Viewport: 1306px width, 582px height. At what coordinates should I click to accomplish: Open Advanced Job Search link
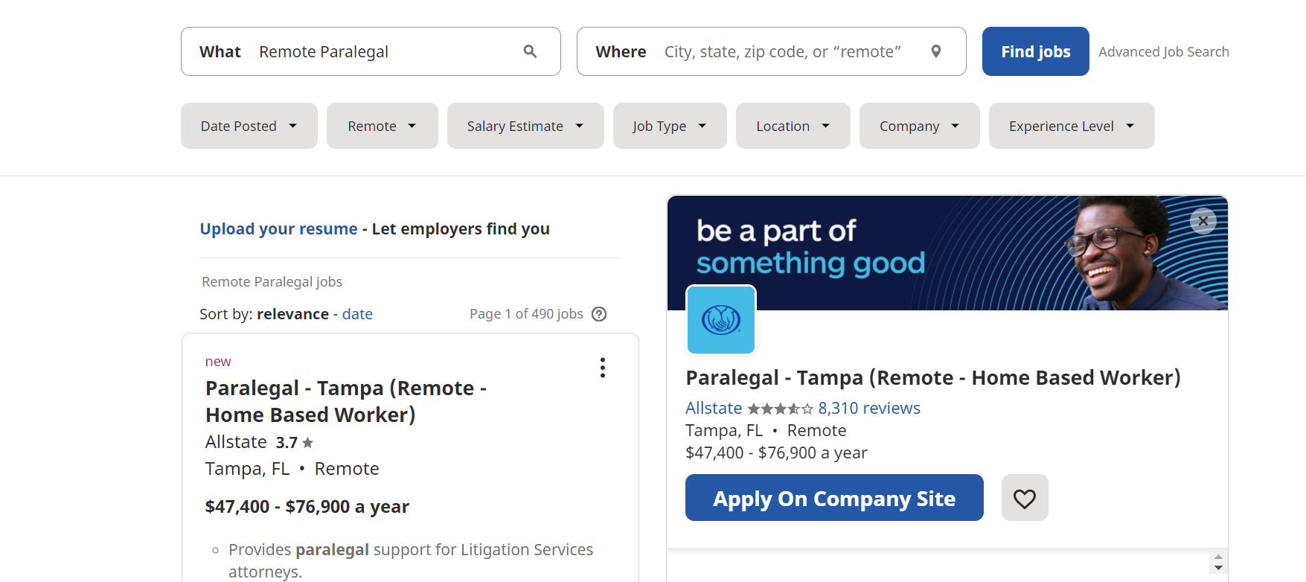pos(1164,51)
